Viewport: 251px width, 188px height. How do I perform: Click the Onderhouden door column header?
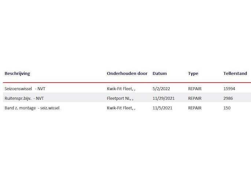coord(127,73)
